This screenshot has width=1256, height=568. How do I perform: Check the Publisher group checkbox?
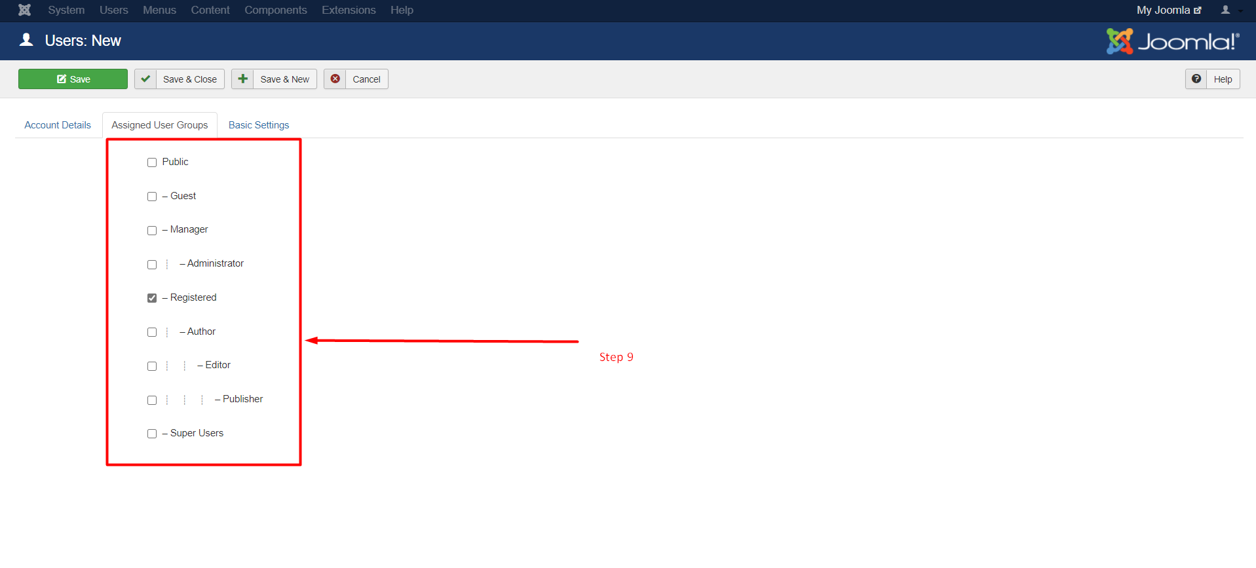click(152, 400)
